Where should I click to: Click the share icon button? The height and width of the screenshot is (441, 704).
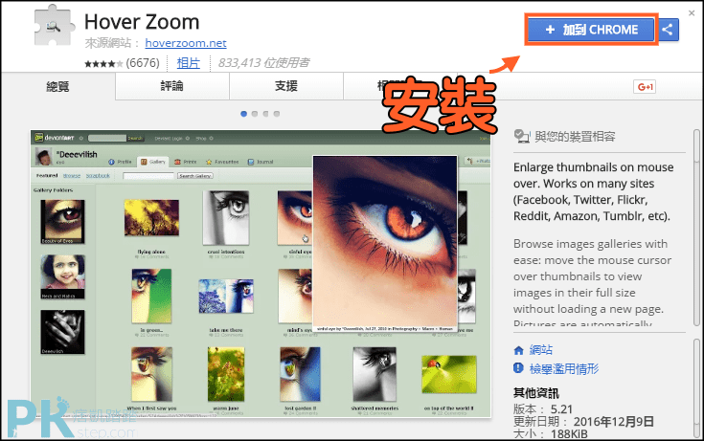point(668,30)
